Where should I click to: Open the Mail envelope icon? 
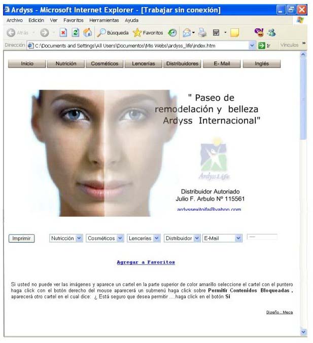[187, 33]
